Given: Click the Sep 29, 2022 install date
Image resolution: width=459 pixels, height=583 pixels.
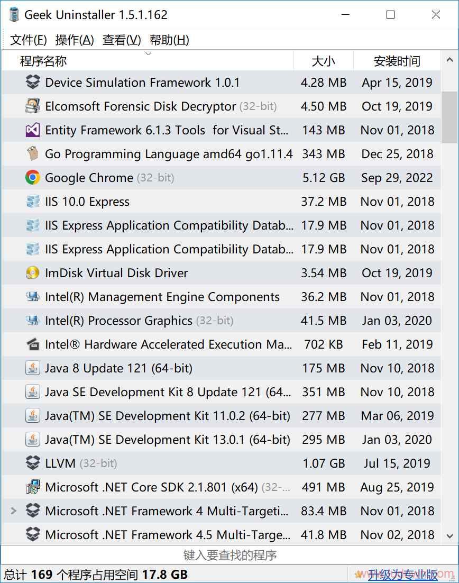Looking at the screenshot, I should click(397, 177).
